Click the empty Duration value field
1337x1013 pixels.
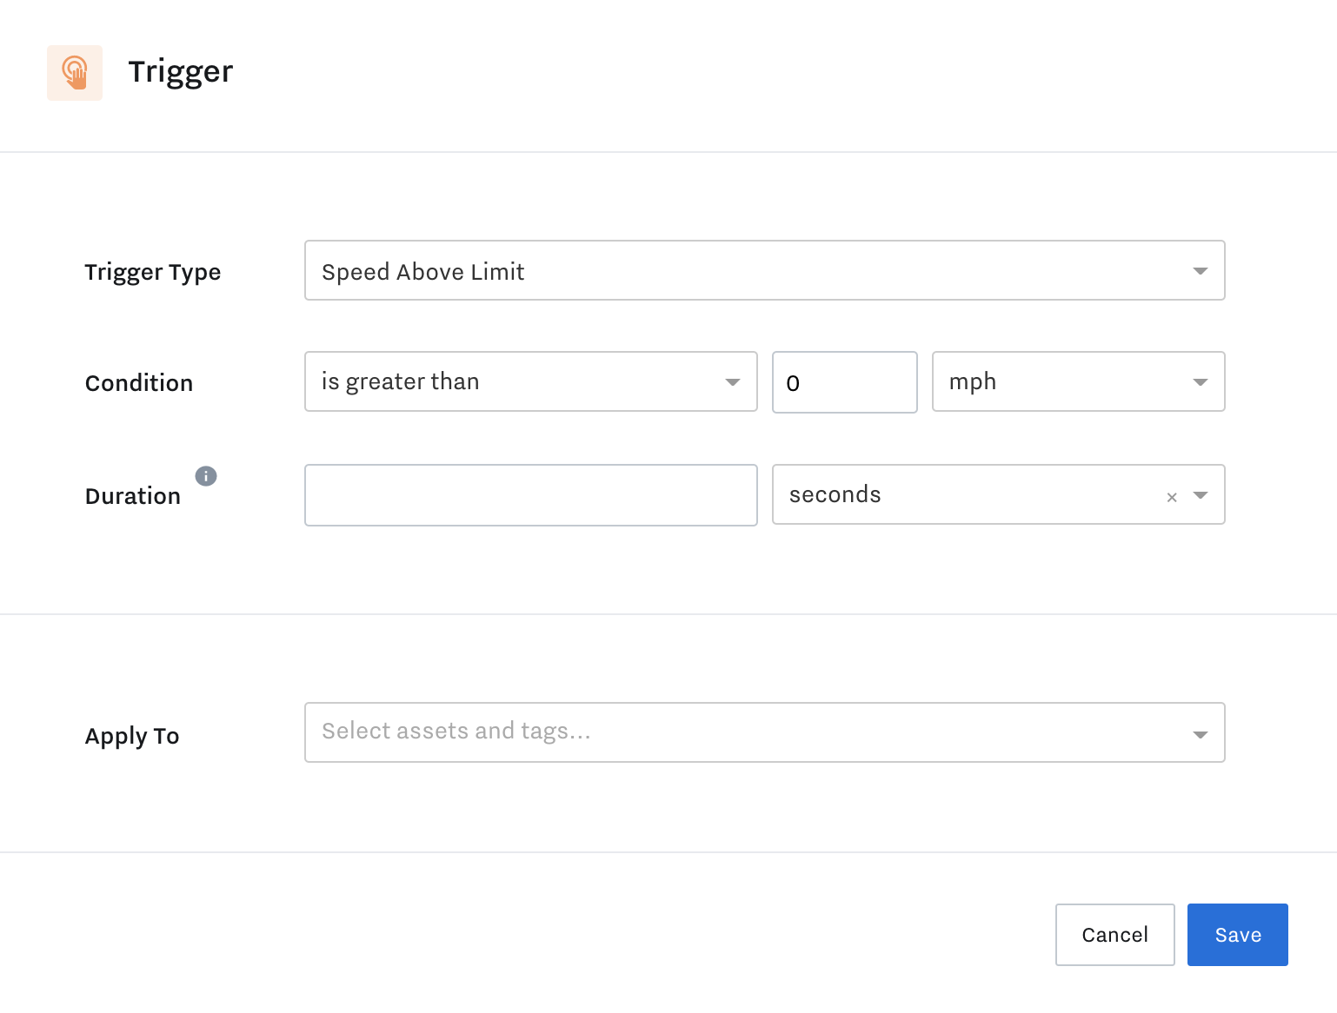click(530, 495)
